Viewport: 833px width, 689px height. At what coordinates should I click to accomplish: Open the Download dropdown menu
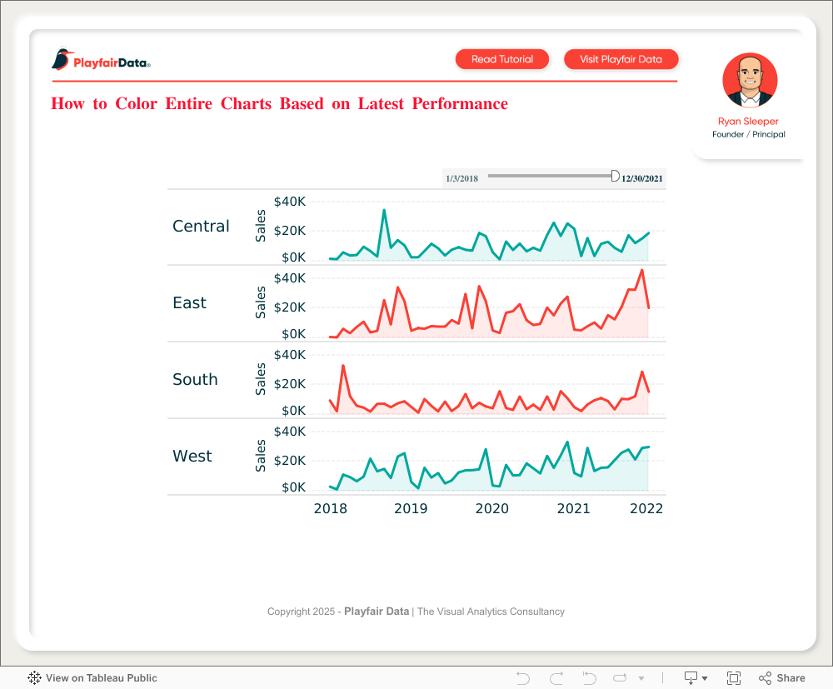tap(696, 678)
